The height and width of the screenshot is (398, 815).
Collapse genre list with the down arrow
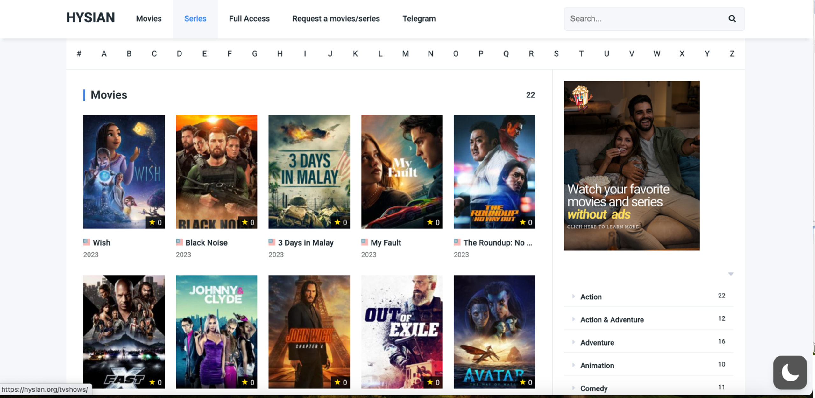731,274
